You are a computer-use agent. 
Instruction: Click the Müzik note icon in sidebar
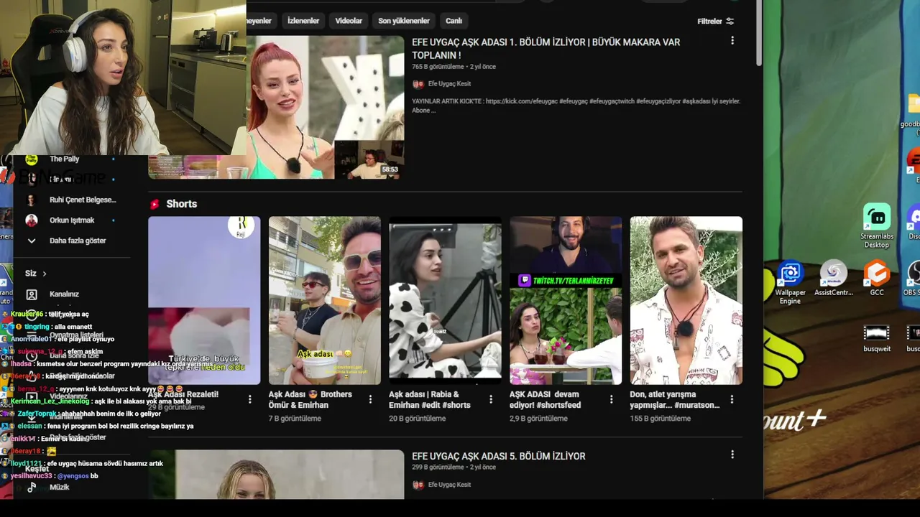(x=32, y=487)
